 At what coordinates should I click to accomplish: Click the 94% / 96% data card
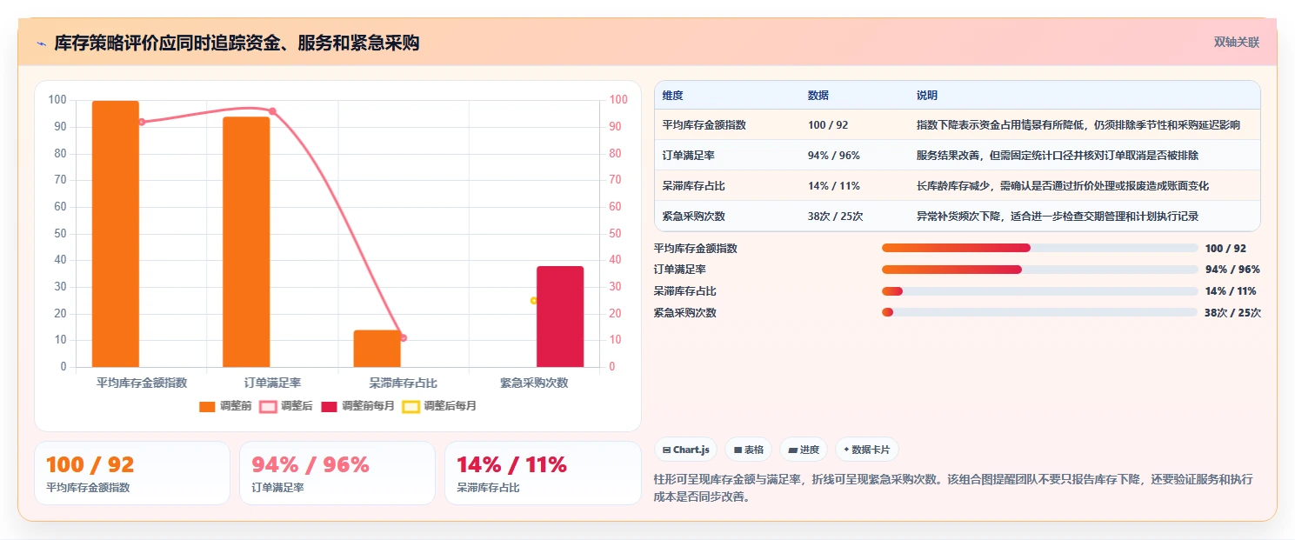pos(337,473)
